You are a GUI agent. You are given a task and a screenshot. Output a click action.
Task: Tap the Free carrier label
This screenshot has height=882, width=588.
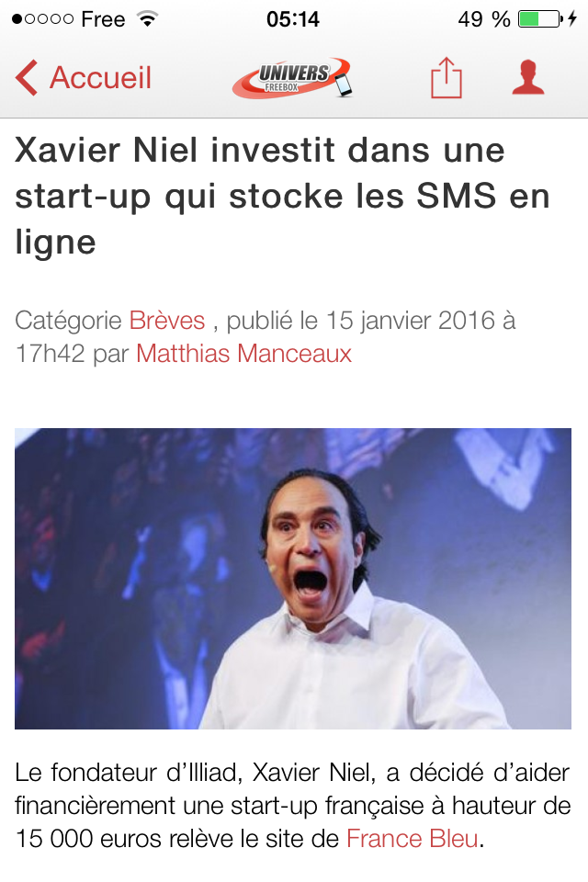click(103, 19)
